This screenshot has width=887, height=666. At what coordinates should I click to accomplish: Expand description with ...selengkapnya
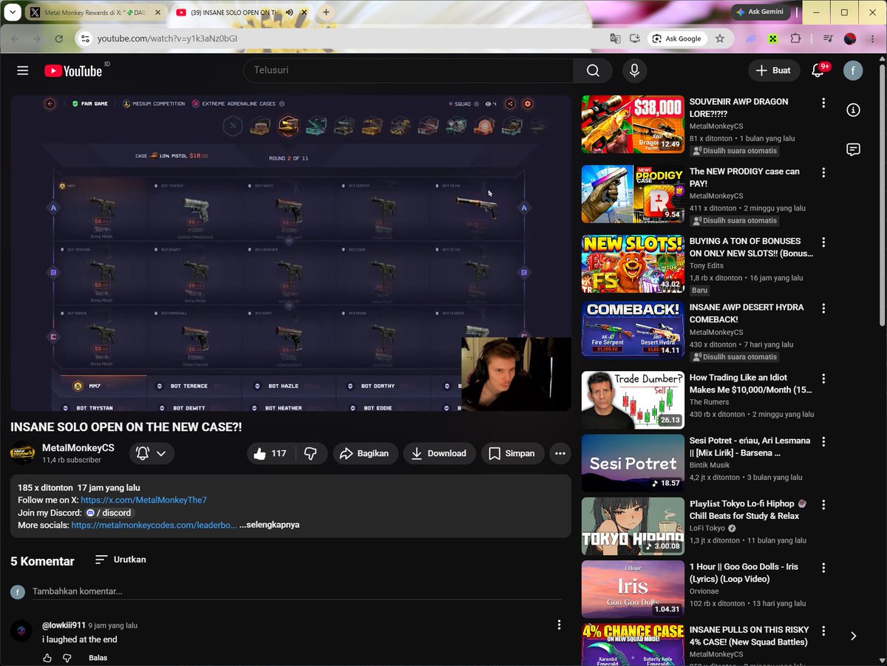(269, 525)
